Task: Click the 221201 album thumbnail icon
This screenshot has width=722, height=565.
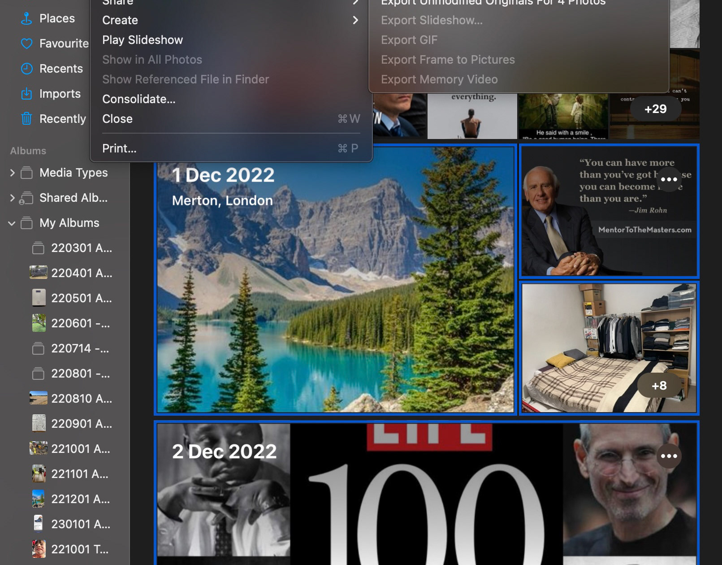Action: (x=39, y=499)
